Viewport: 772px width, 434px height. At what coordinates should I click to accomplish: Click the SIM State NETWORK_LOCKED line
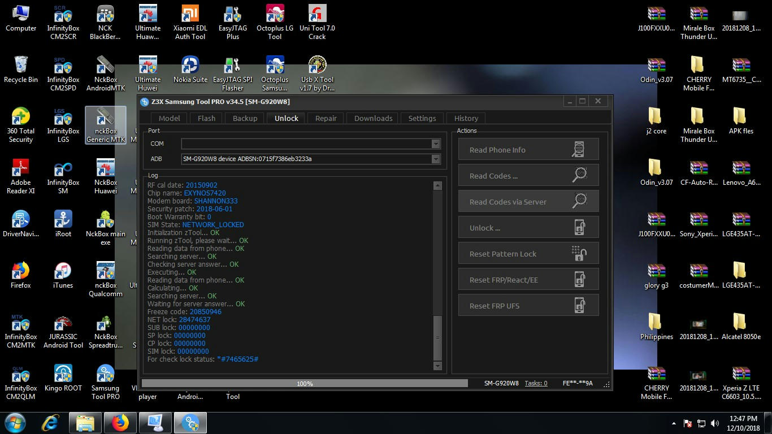click(196, 225)
